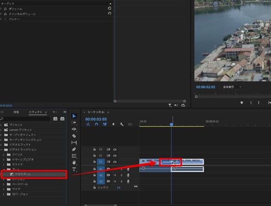
Task: Select the クロスズーム transition item
Action: [34, 174]
